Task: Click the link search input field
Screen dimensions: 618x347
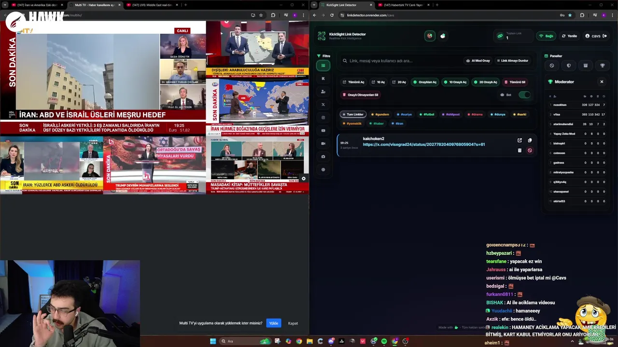Action: coord(402,61)
